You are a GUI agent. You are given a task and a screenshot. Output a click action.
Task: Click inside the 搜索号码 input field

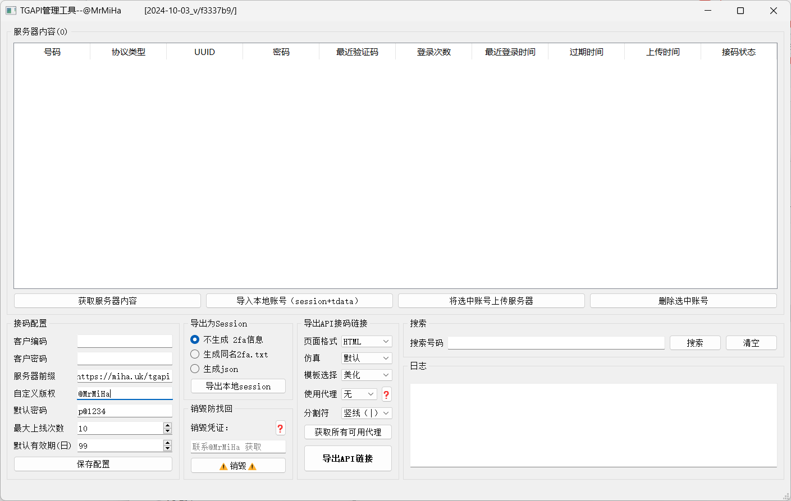tap(556, 342)
